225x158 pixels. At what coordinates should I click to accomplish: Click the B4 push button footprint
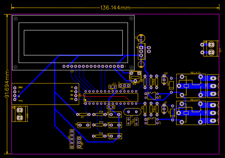(x=115, y=114)
